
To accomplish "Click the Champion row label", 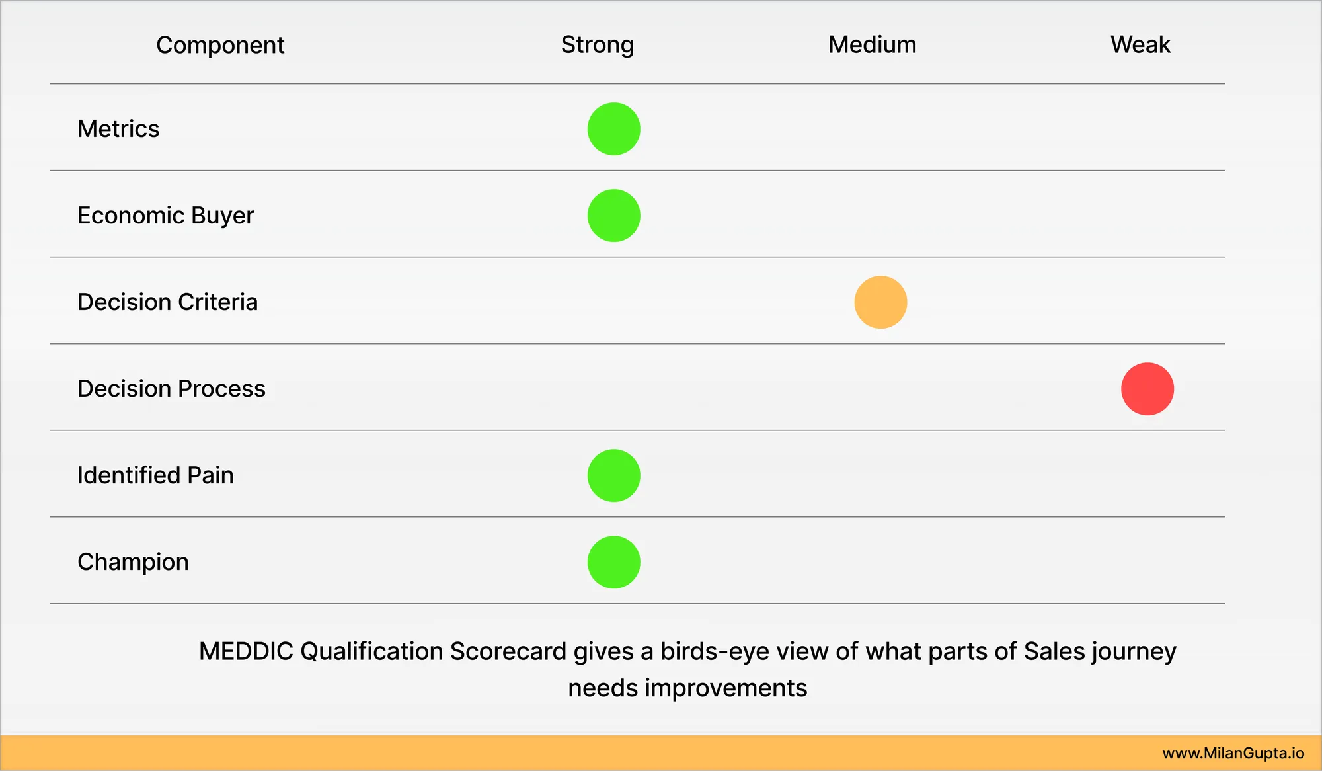I will 134,562.
